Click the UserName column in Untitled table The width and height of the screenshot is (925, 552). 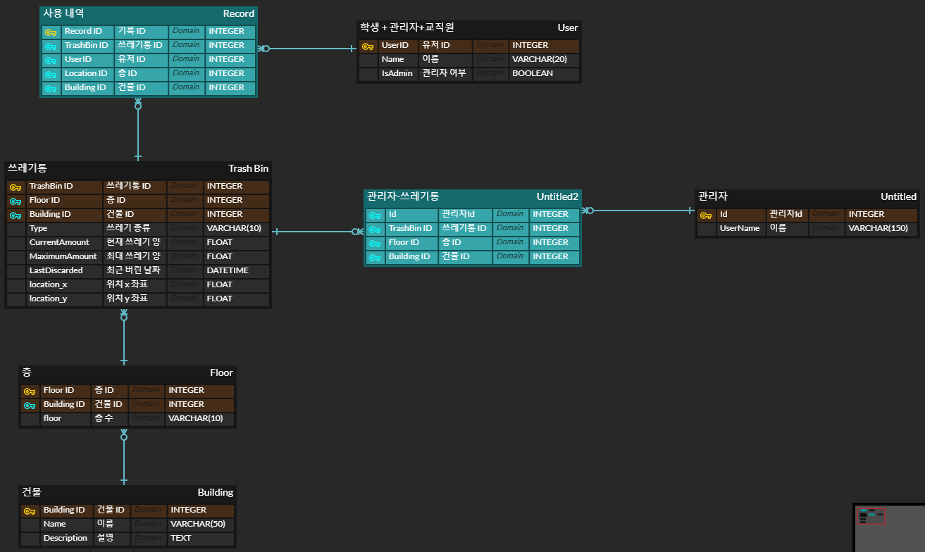coord(741,228)
